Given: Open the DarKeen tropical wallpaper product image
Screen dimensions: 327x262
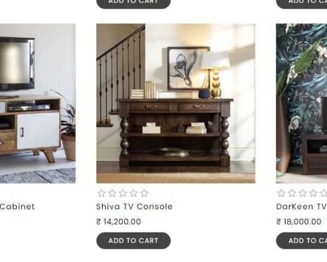Looking at the screenshot, I should [301, 103].
